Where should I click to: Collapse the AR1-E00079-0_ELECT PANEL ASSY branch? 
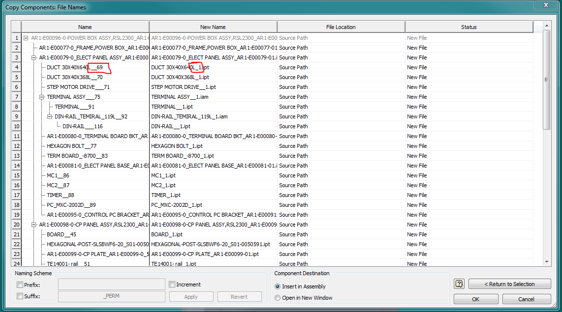click(33, 57)
